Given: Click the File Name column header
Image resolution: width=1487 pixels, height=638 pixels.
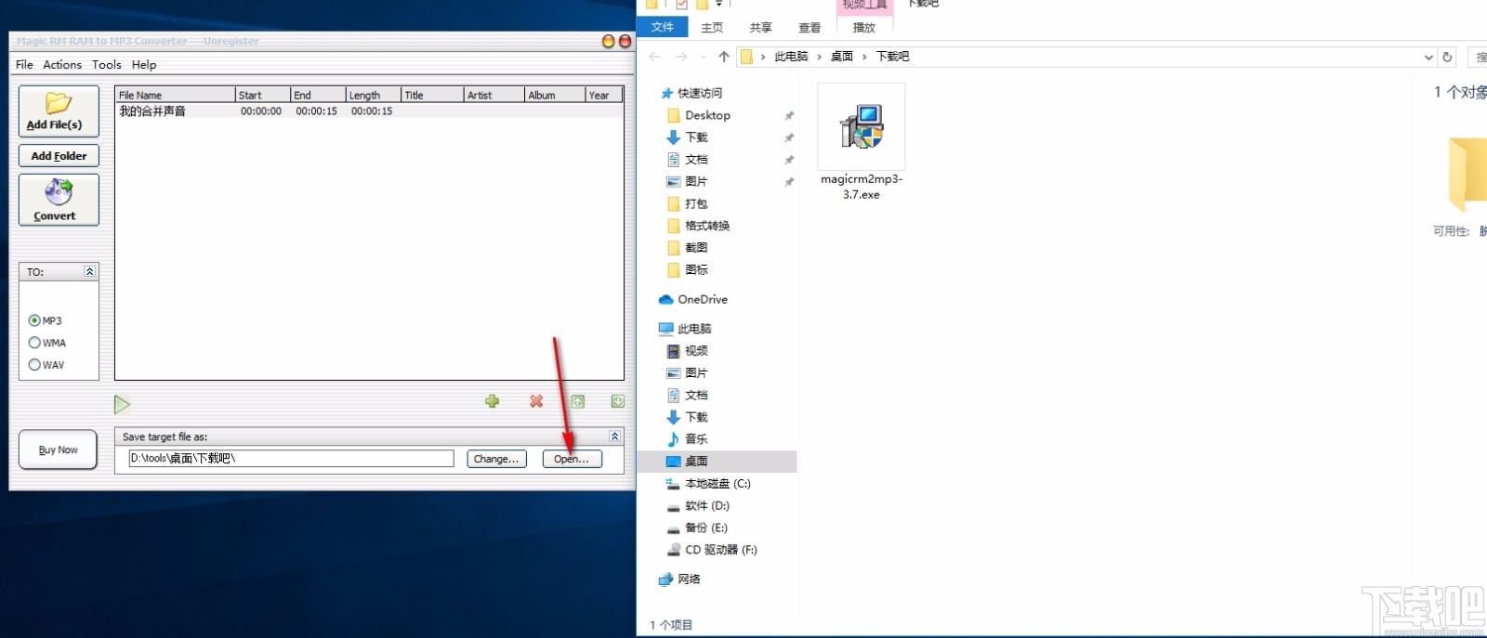Looking at the screenshot, I should click(175, 95).
